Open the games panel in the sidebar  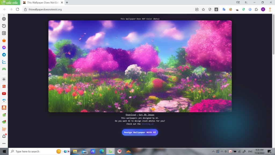(x=4, y=69)
